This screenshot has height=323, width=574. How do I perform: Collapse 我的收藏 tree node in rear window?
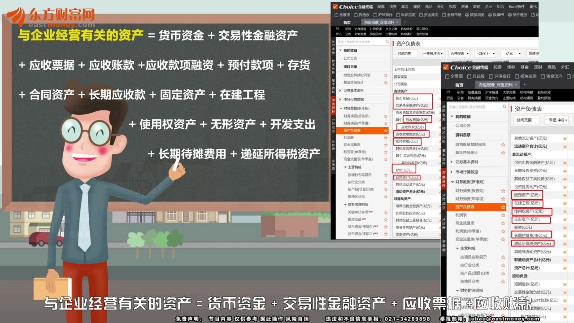click(x=340, y=50)
